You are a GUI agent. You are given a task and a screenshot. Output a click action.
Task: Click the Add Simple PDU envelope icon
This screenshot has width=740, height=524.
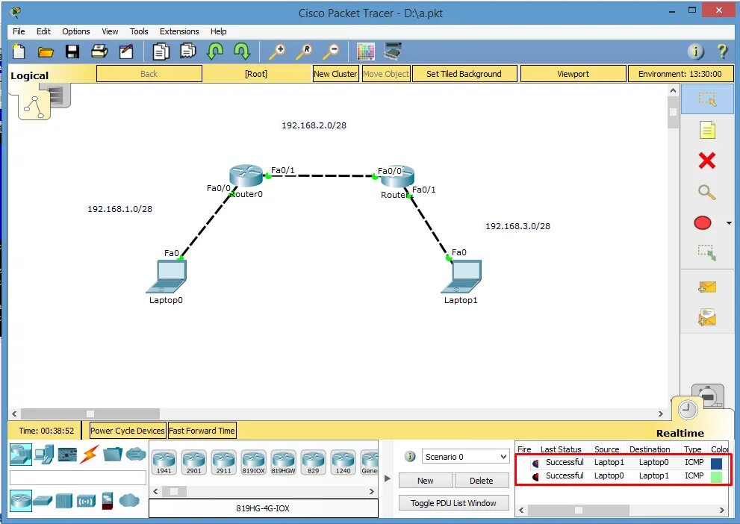[x=707, y=287]
